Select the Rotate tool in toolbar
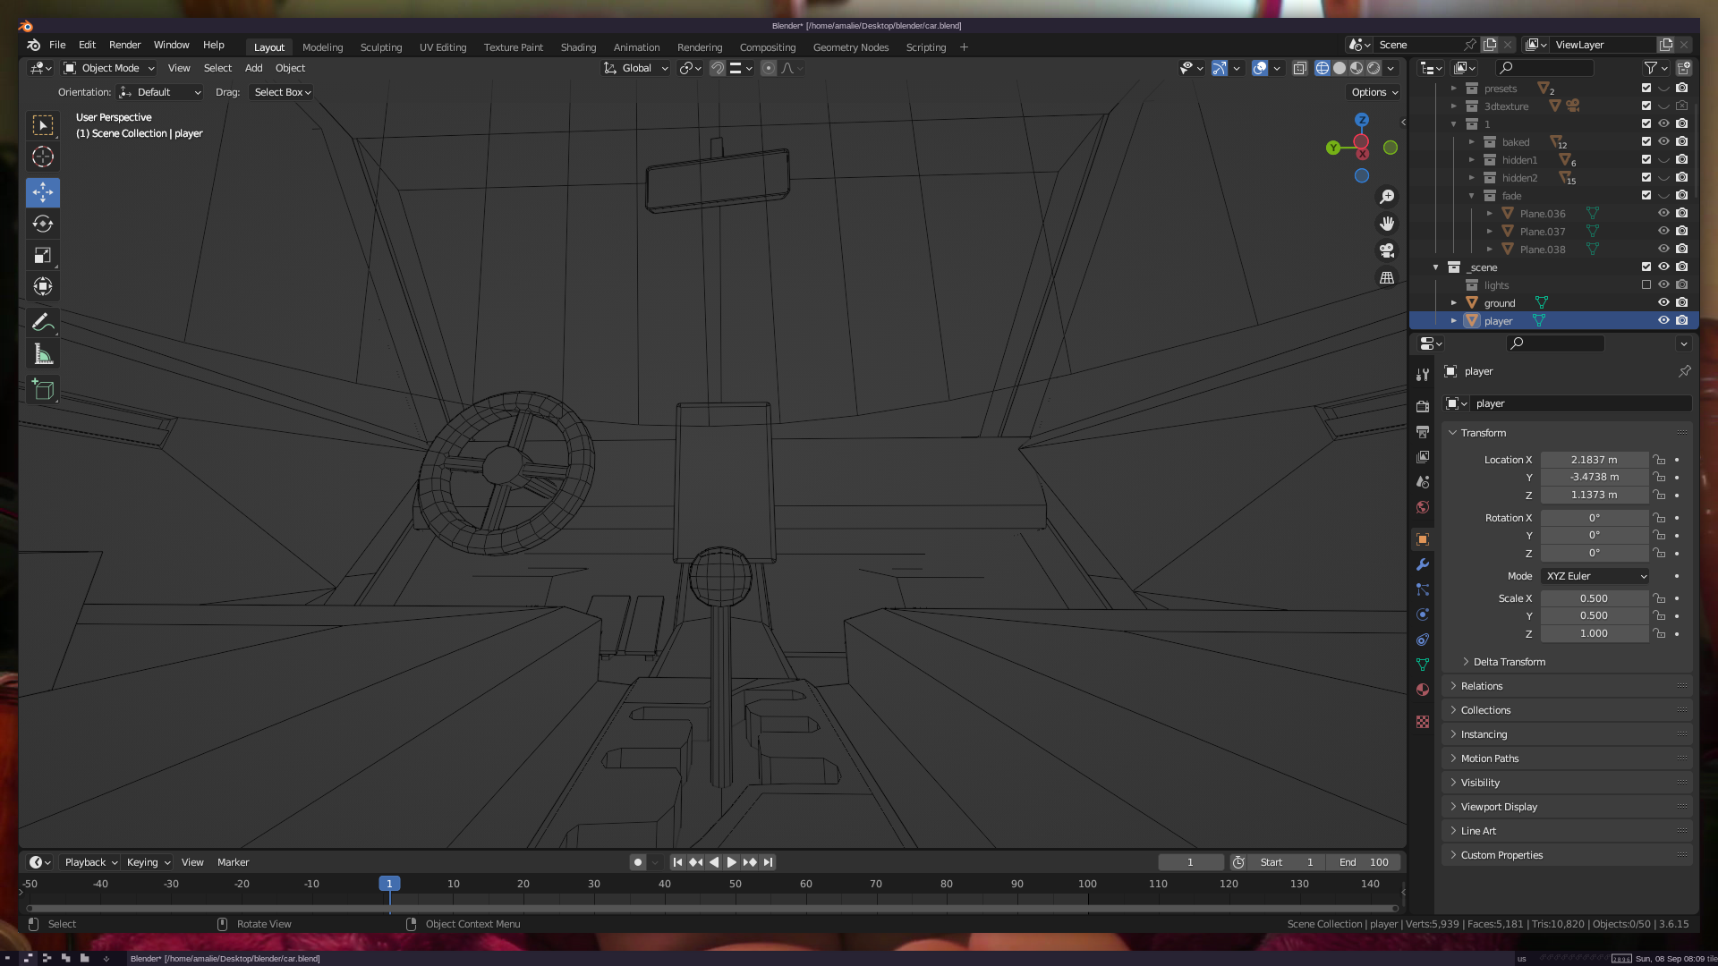 [43, 224]
